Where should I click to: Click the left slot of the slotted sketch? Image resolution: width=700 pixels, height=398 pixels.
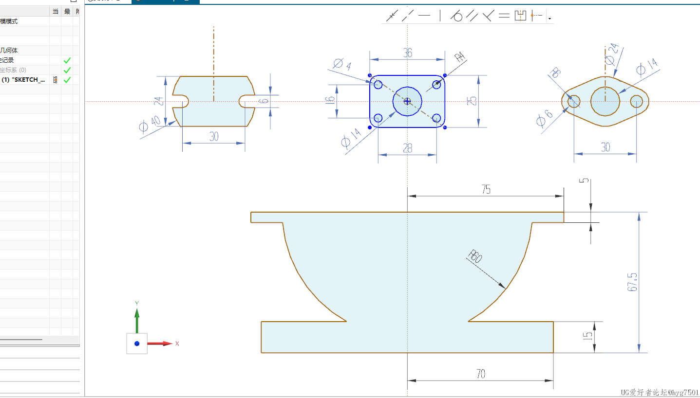click(181, 101)
